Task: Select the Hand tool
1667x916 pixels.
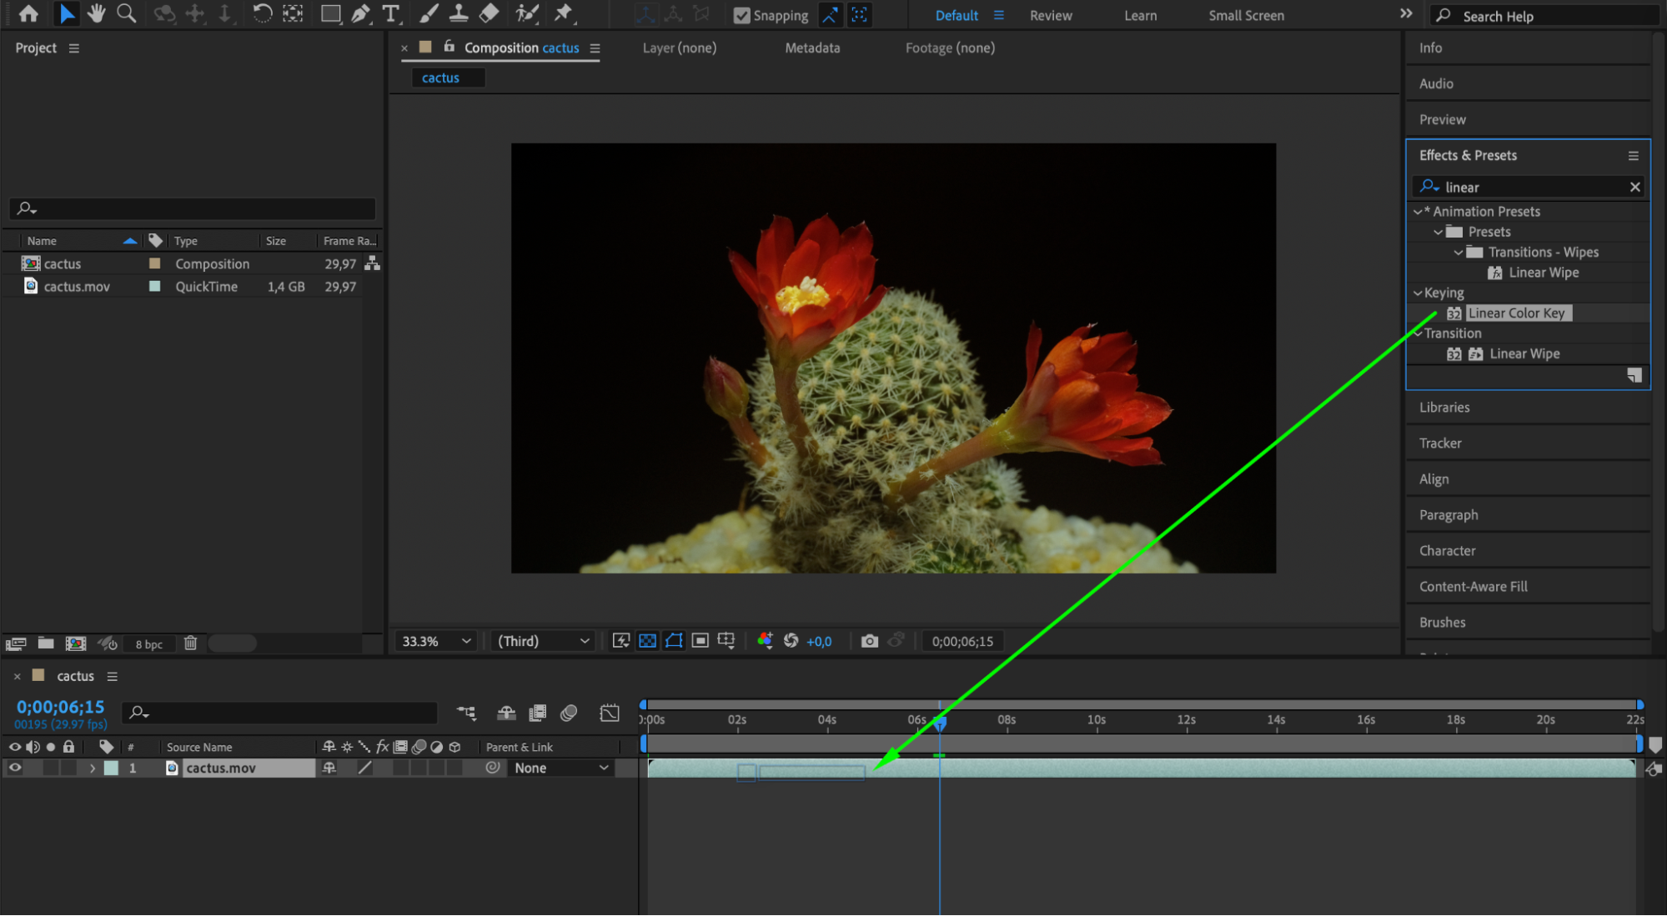Action: [x=97, y=13]
